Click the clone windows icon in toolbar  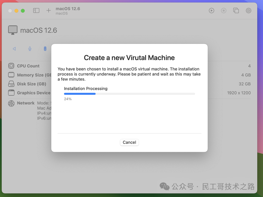(236, 11)
